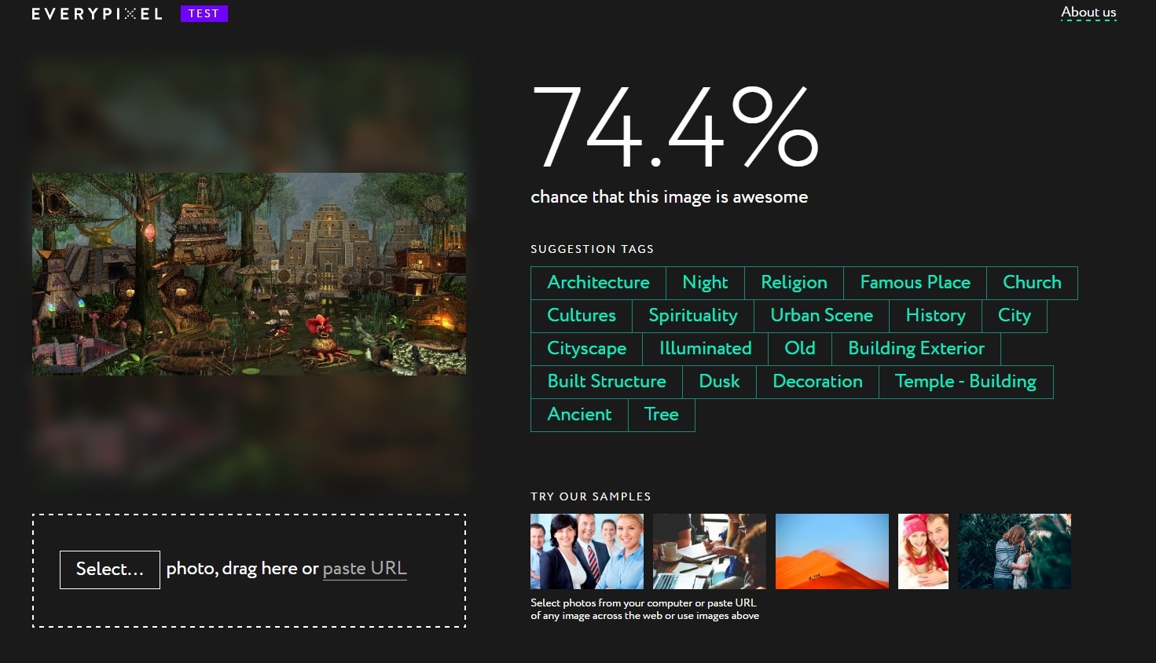Click the SUGGESTION TAGS heading
The width and height of the screenshot is (1156, 663).
(592, 249)
